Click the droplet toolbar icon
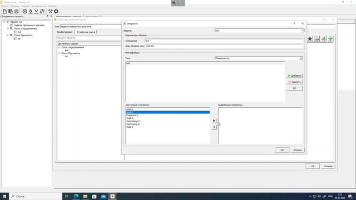The width and height of the screenshot is (356, 200). coord(31,11)
